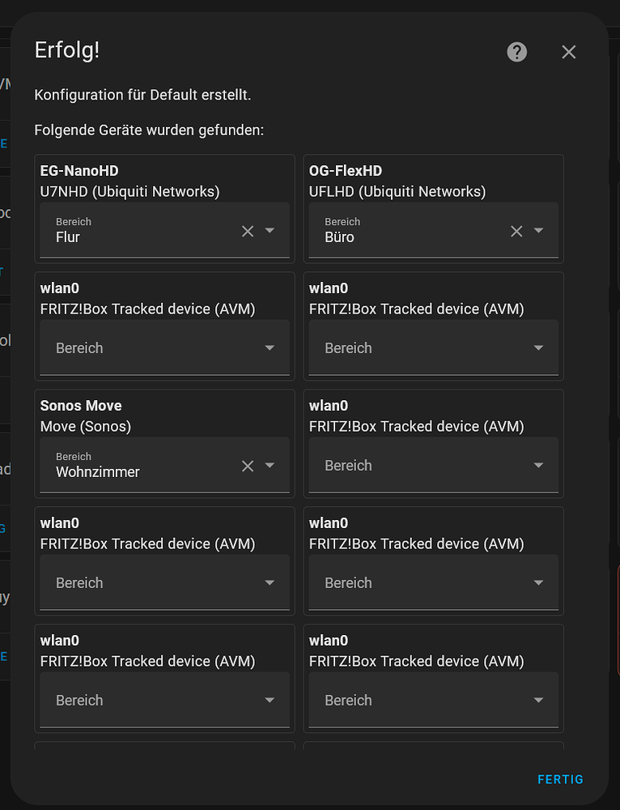The image size is (620, 810).
Task: Expand the Bereich dropdown for EG-NanoHD
Action: pyautogui.click(x=270, y=231)
